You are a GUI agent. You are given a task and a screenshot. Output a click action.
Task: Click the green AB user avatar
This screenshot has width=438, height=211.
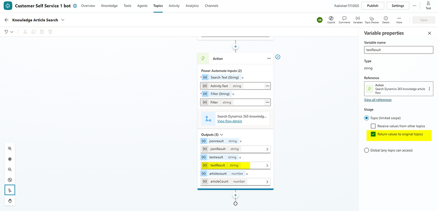tap(320, 20)
